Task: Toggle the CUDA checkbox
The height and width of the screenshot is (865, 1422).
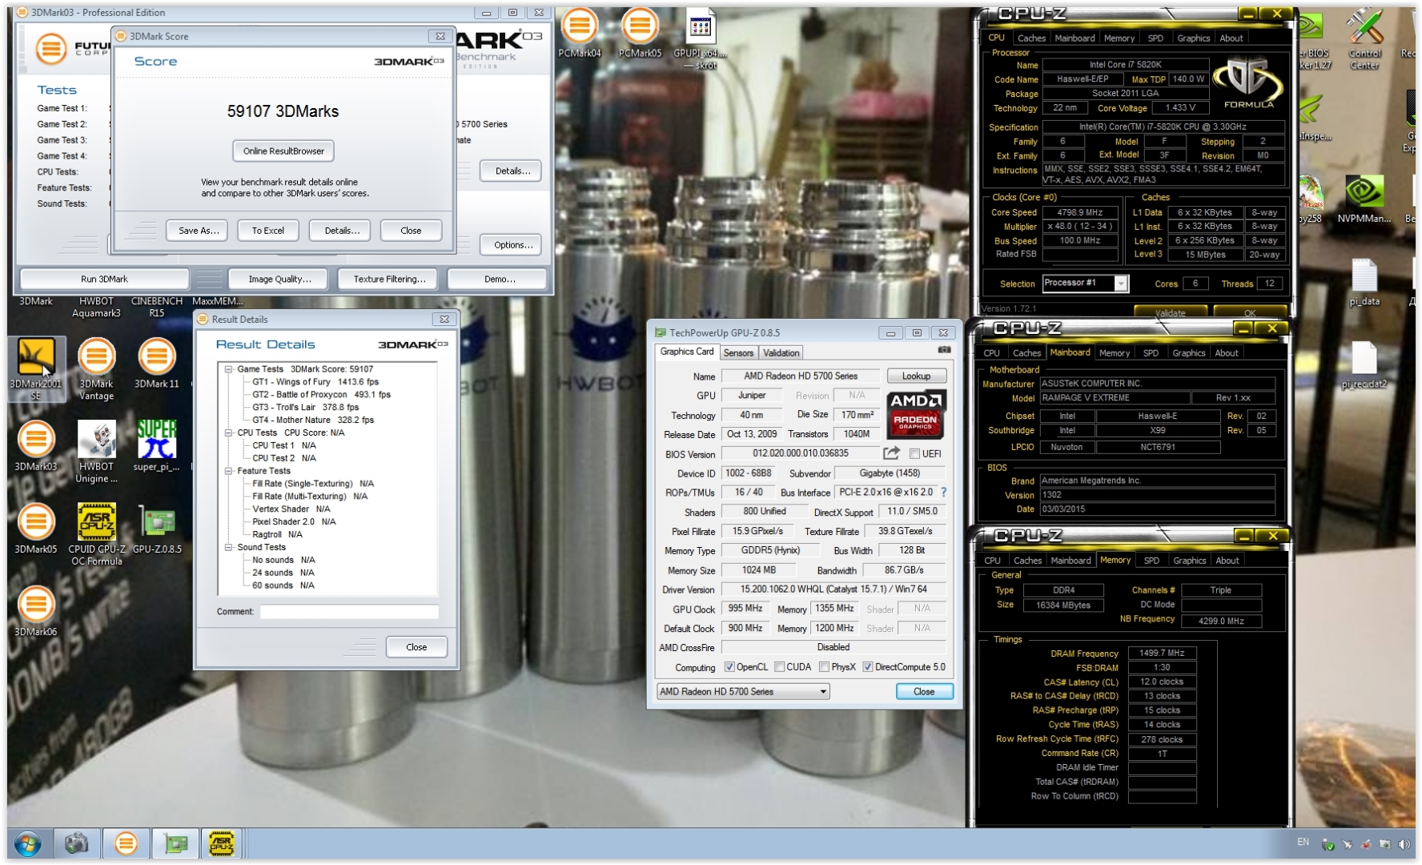Action: pyautogui.click(x=779, y=667)
